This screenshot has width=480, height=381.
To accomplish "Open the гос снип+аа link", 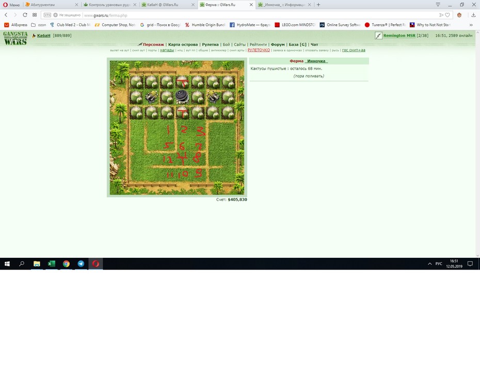I will [354, 50].
